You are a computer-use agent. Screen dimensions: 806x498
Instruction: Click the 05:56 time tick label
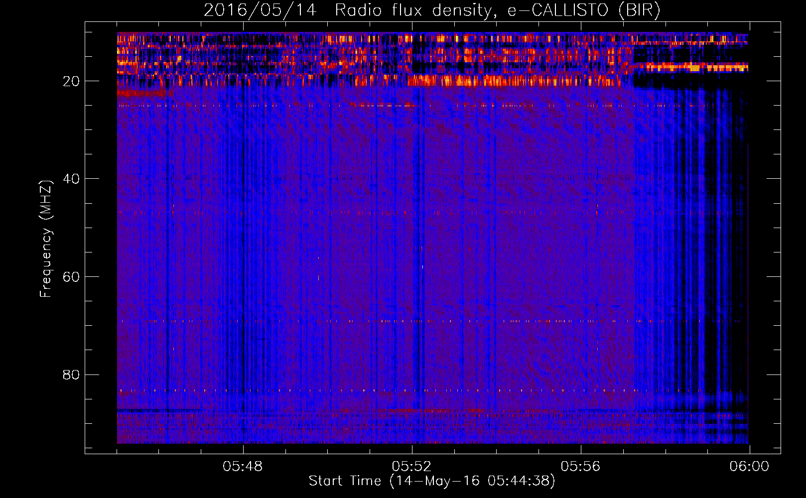pos(580,467)
